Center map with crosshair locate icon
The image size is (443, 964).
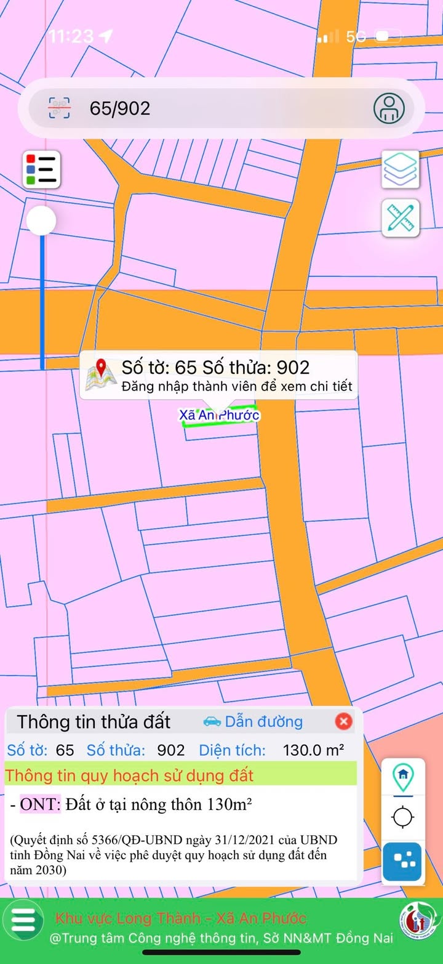(x=403, y=818)
